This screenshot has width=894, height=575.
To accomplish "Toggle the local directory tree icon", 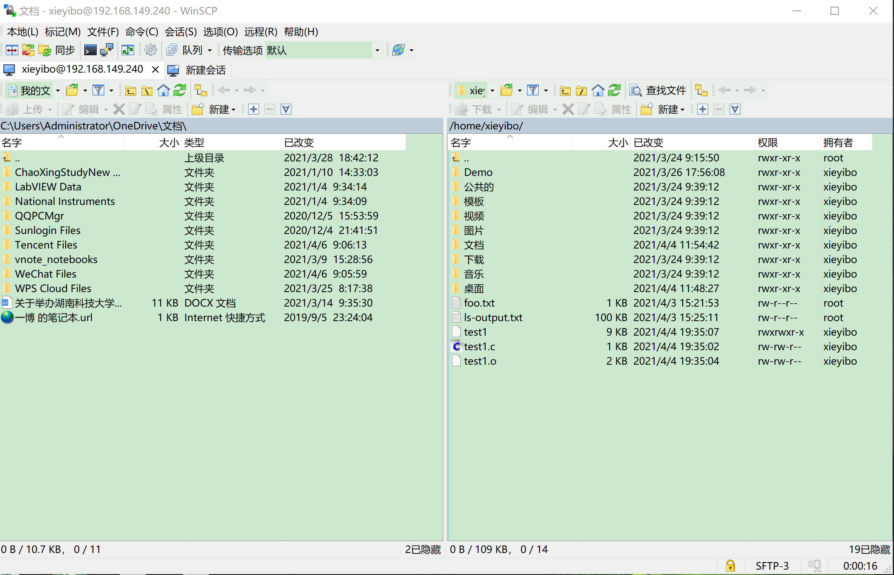I will coord(201,90).
